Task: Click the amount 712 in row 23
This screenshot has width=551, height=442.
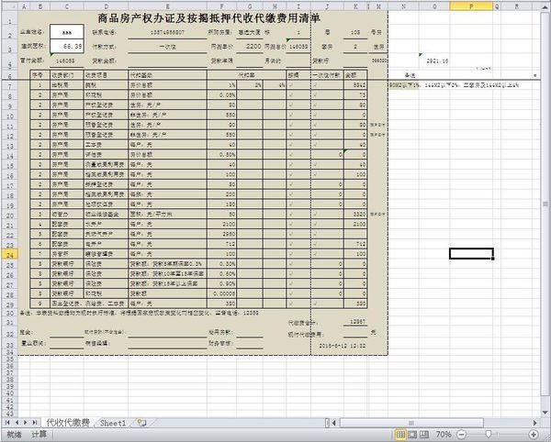Action: point(355,244)
